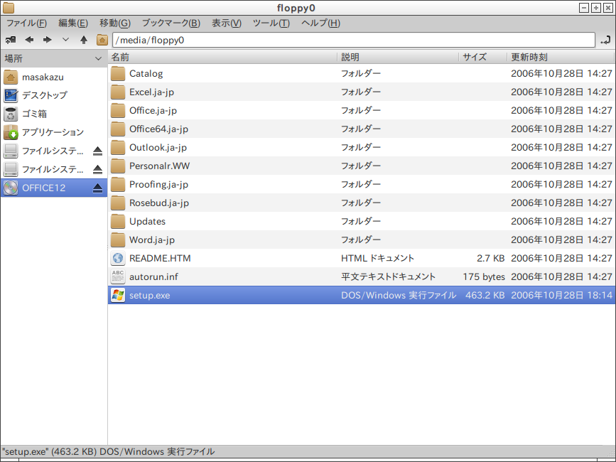Click the Catalog folder name
Viewport: 616px width, 462px height.
tap(146, 74)
